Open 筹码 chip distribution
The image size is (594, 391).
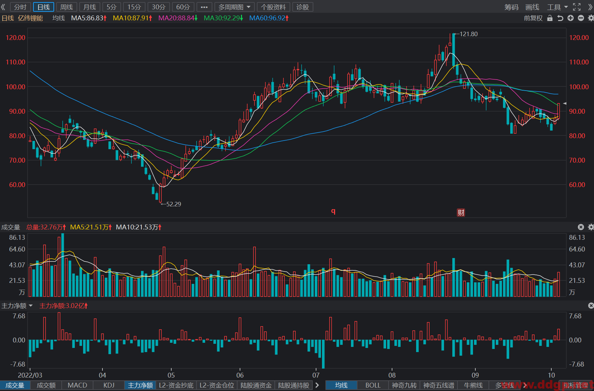pos(511,7)
